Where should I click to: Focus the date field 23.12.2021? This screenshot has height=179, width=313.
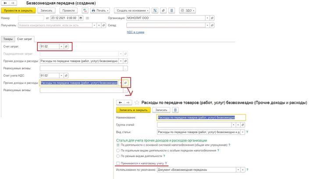pyautogui.click(x=64, y=18)
